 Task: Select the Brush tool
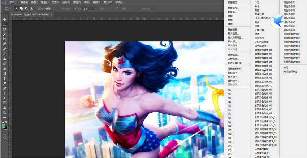pos(4,54)
